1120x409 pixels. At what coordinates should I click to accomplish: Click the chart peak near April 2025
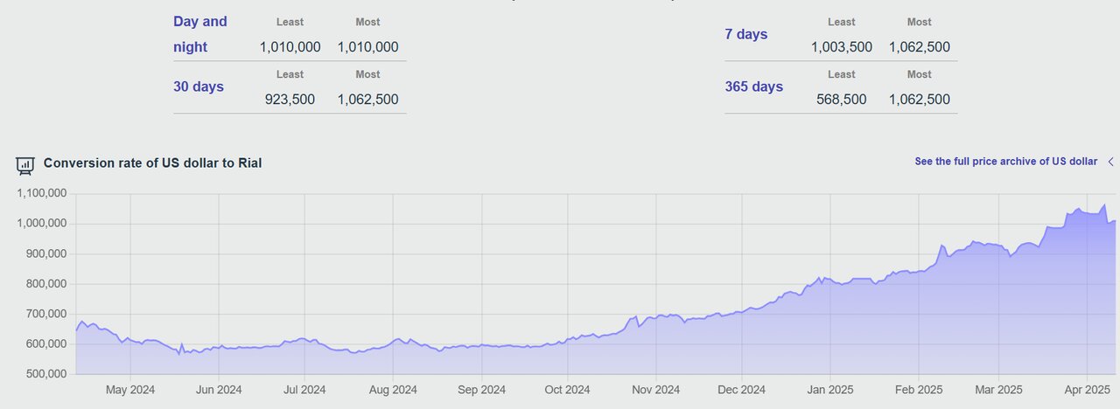click(1104, 205)
